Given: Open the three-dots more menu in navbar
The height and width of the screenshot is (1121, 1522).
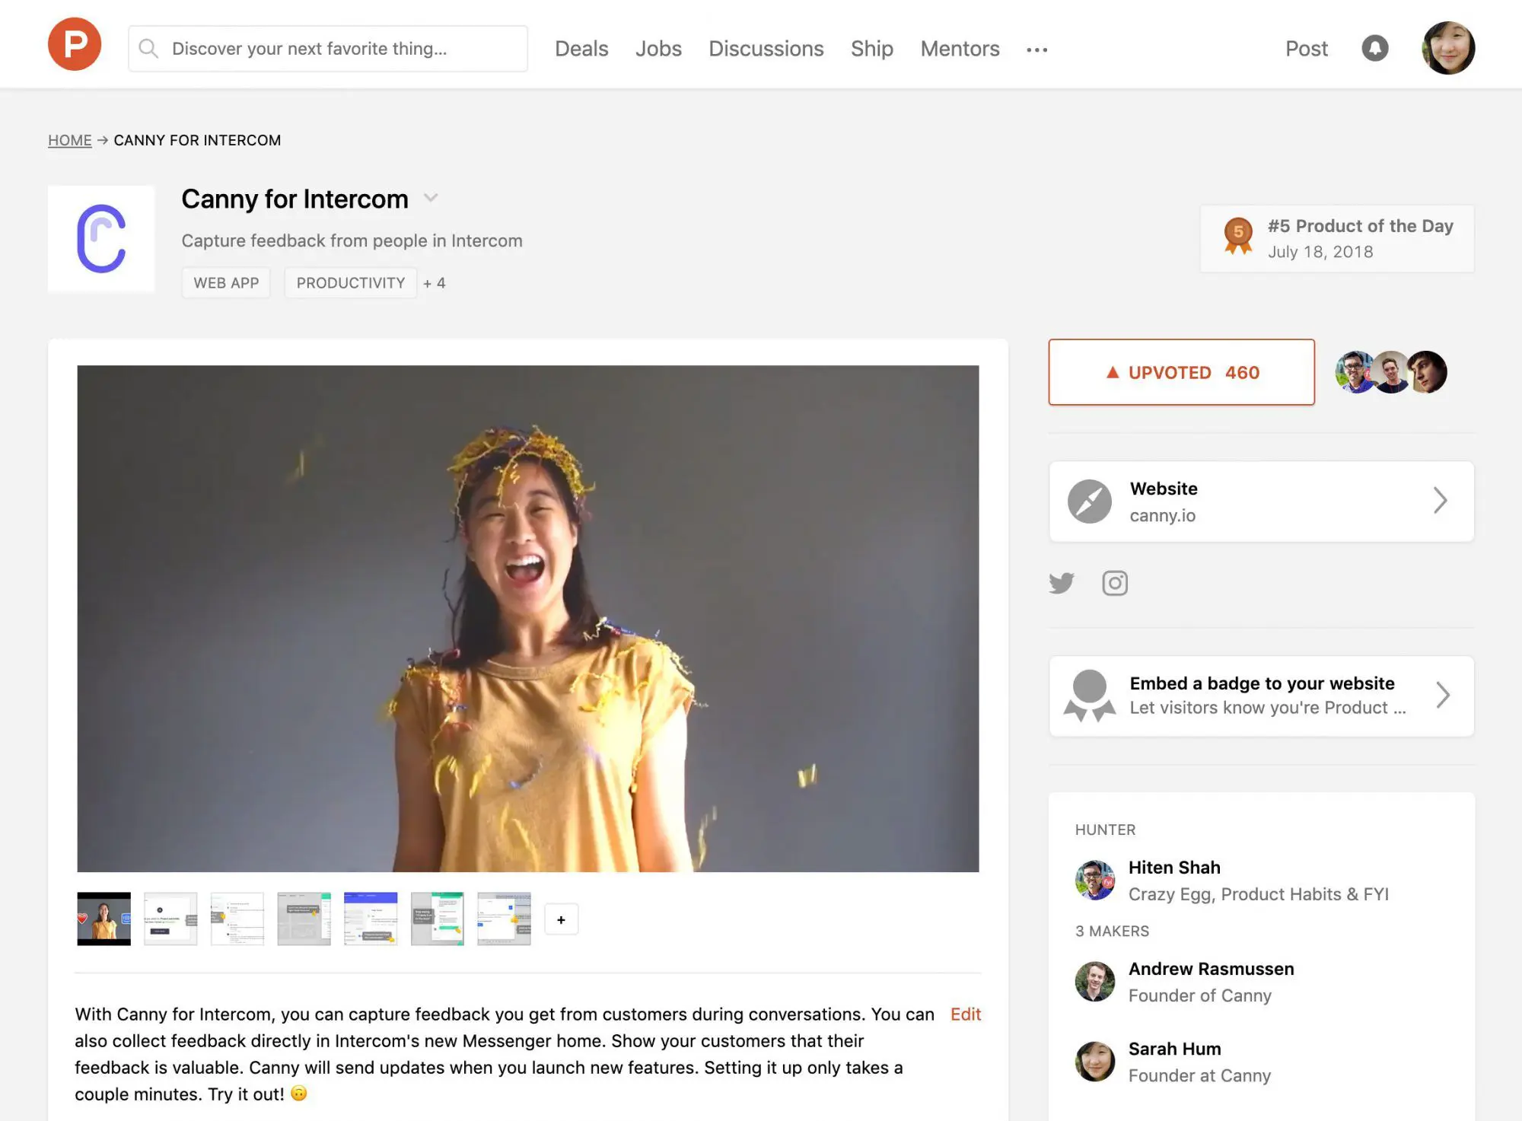Looking at the screenshot, I should (x=1036, y=49).
